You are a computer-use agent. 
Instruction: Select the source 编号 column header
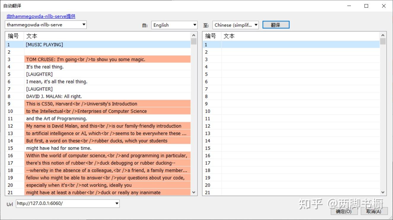click(15, 36)
